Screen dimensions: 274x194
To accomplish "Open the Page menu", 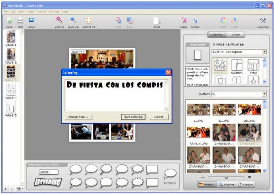I will (31, 12).
